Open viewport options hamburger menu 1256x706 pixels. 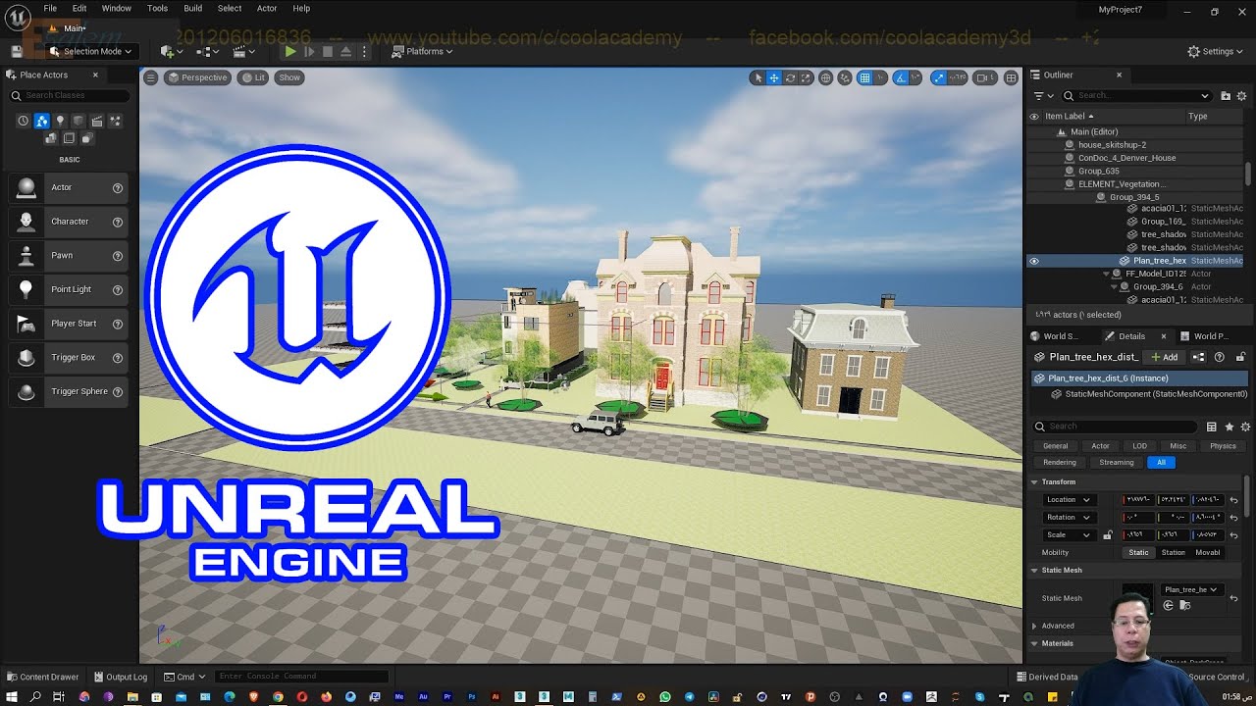[x=150, y=77]
